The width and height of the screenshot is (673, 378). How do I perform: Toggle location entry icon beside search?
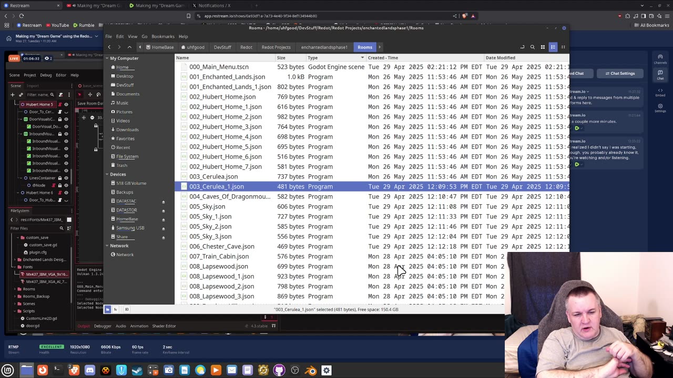[522, 47]
